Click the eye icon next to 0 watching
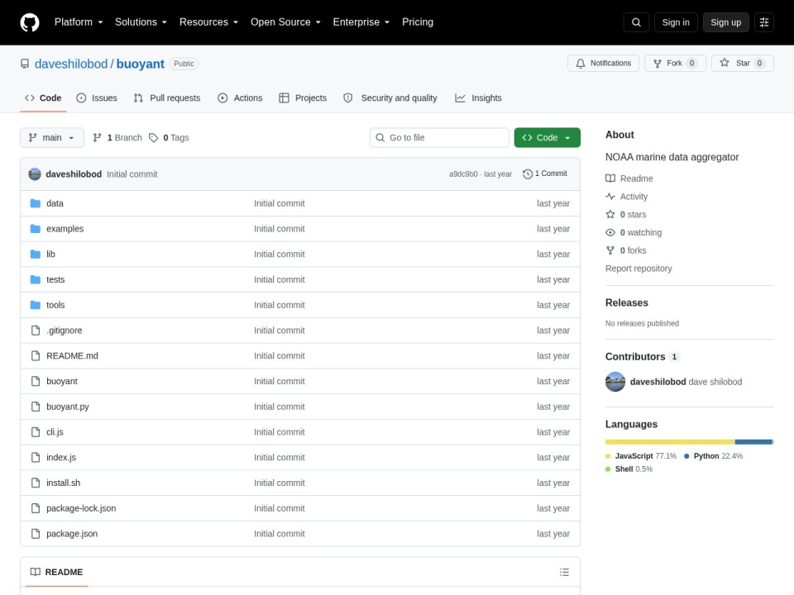794x595 pixels. (x=610, y=233)
